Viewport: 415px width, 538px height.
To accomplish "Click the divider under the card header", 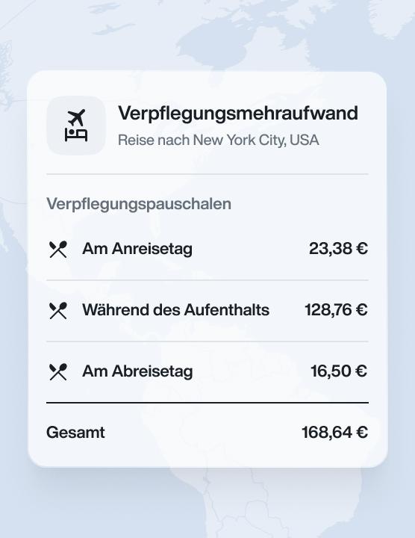I will (207, 174).
